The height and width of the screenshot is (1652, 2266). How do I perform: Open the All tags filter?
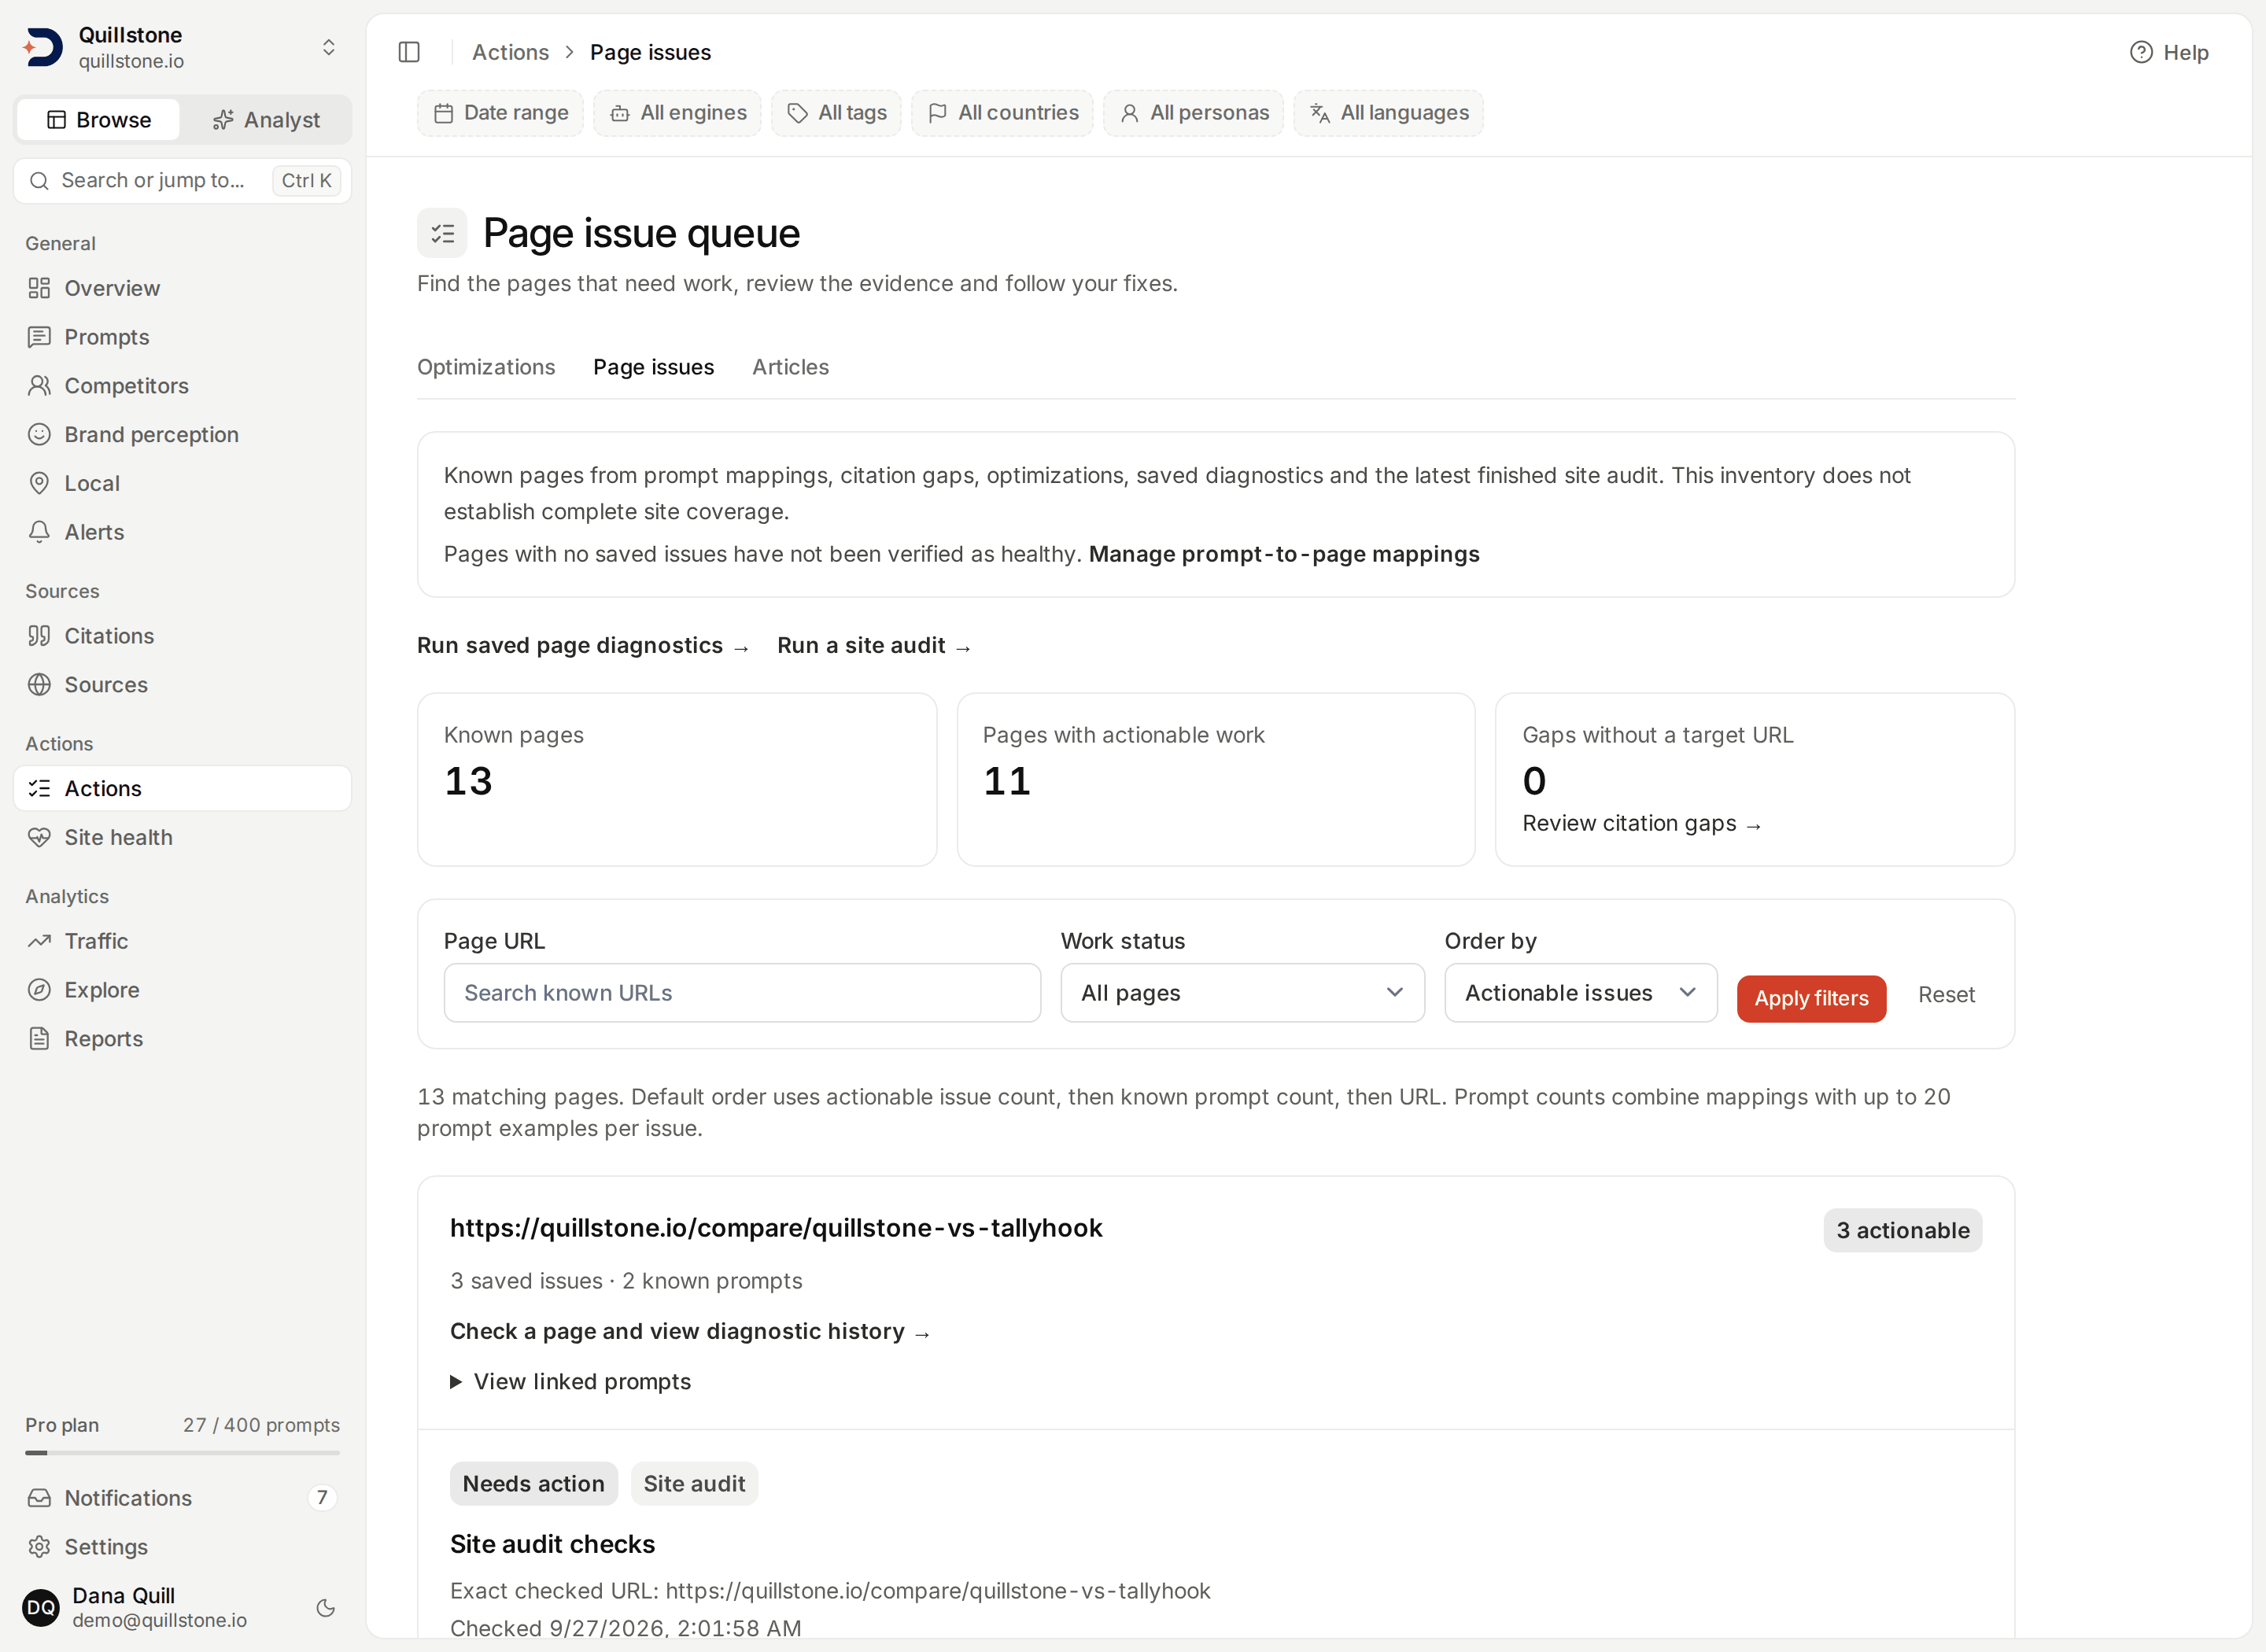pos(836,113)
